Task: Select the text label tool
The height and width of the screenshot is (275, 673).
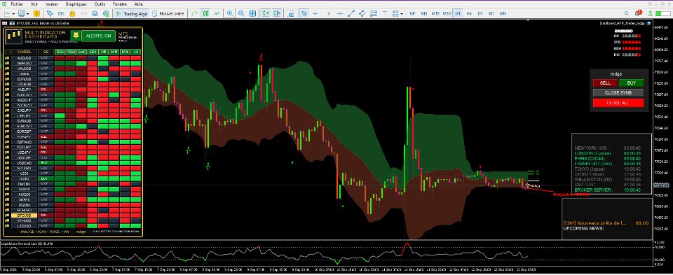Action: click(385, 14)
